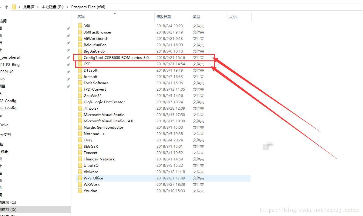Click the BaiduYunPan folder icon

tap(80, 45)
